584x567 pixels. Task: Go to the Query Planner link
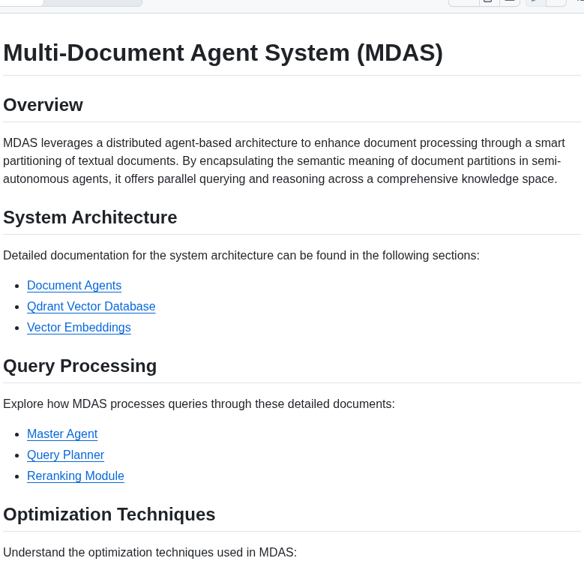(65, 454)
